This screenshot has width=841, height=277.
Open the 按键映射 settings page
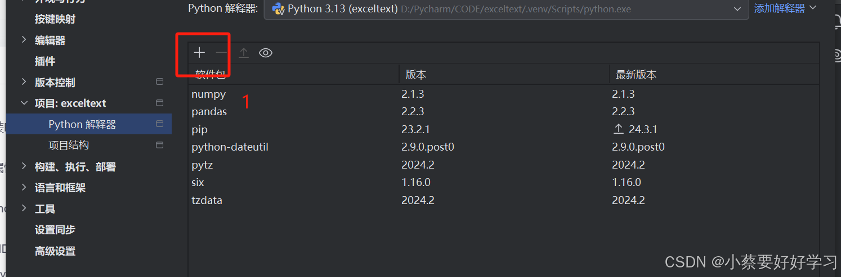pyautogui.click(x=55, y=19)
